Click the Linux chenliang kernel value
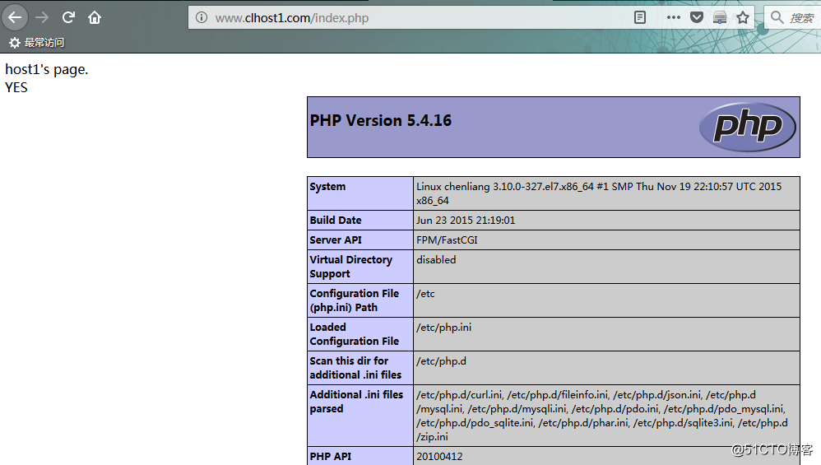The width and height of the screenshot is (821, 465). pos(599,193)
